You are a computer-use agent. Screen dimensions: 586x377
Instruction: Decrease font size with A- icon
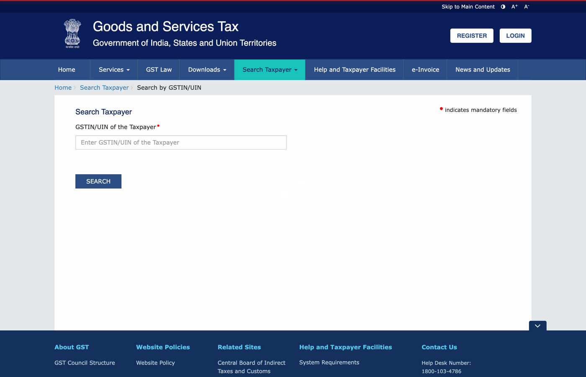point(527,7)
